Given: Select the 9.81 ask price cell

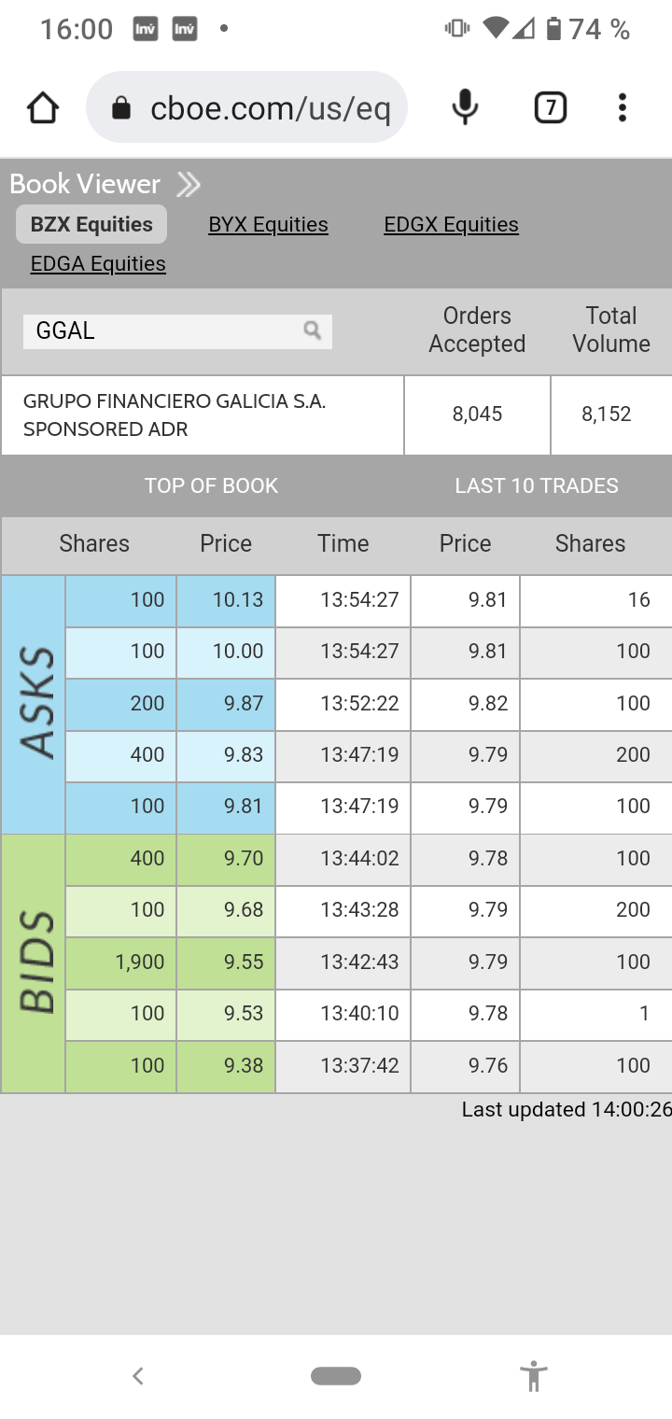Looking at the screenshot, I should pos(226,808).
